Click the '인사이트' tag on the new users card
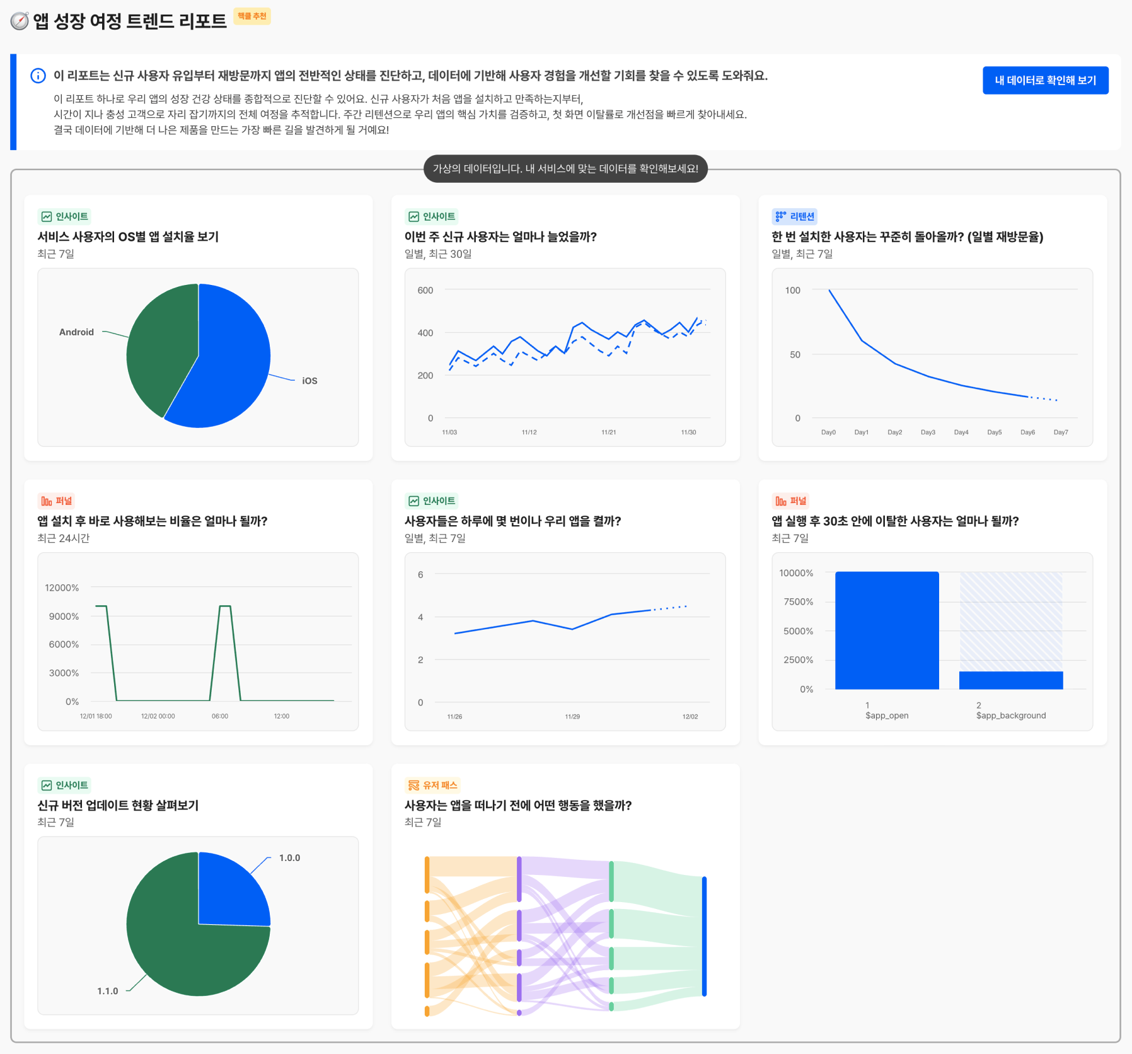1132x1054 pixels. point(431,216)
